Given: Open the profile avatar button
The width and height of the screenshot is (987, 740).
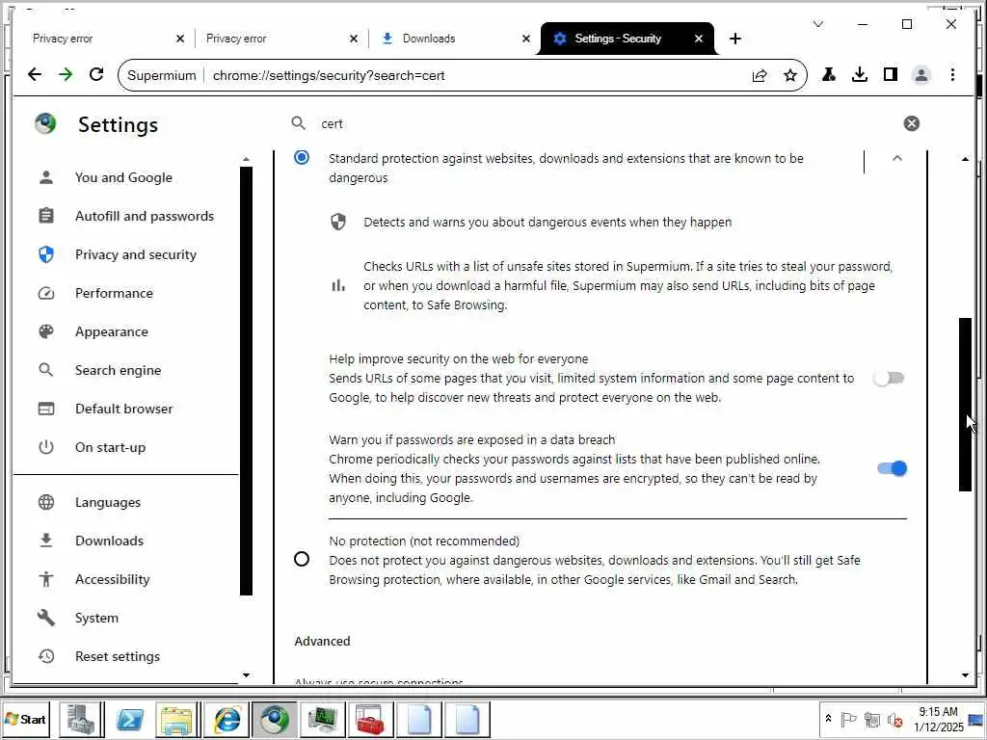Looking at the screenshot, I should click(x=920, y=75).
